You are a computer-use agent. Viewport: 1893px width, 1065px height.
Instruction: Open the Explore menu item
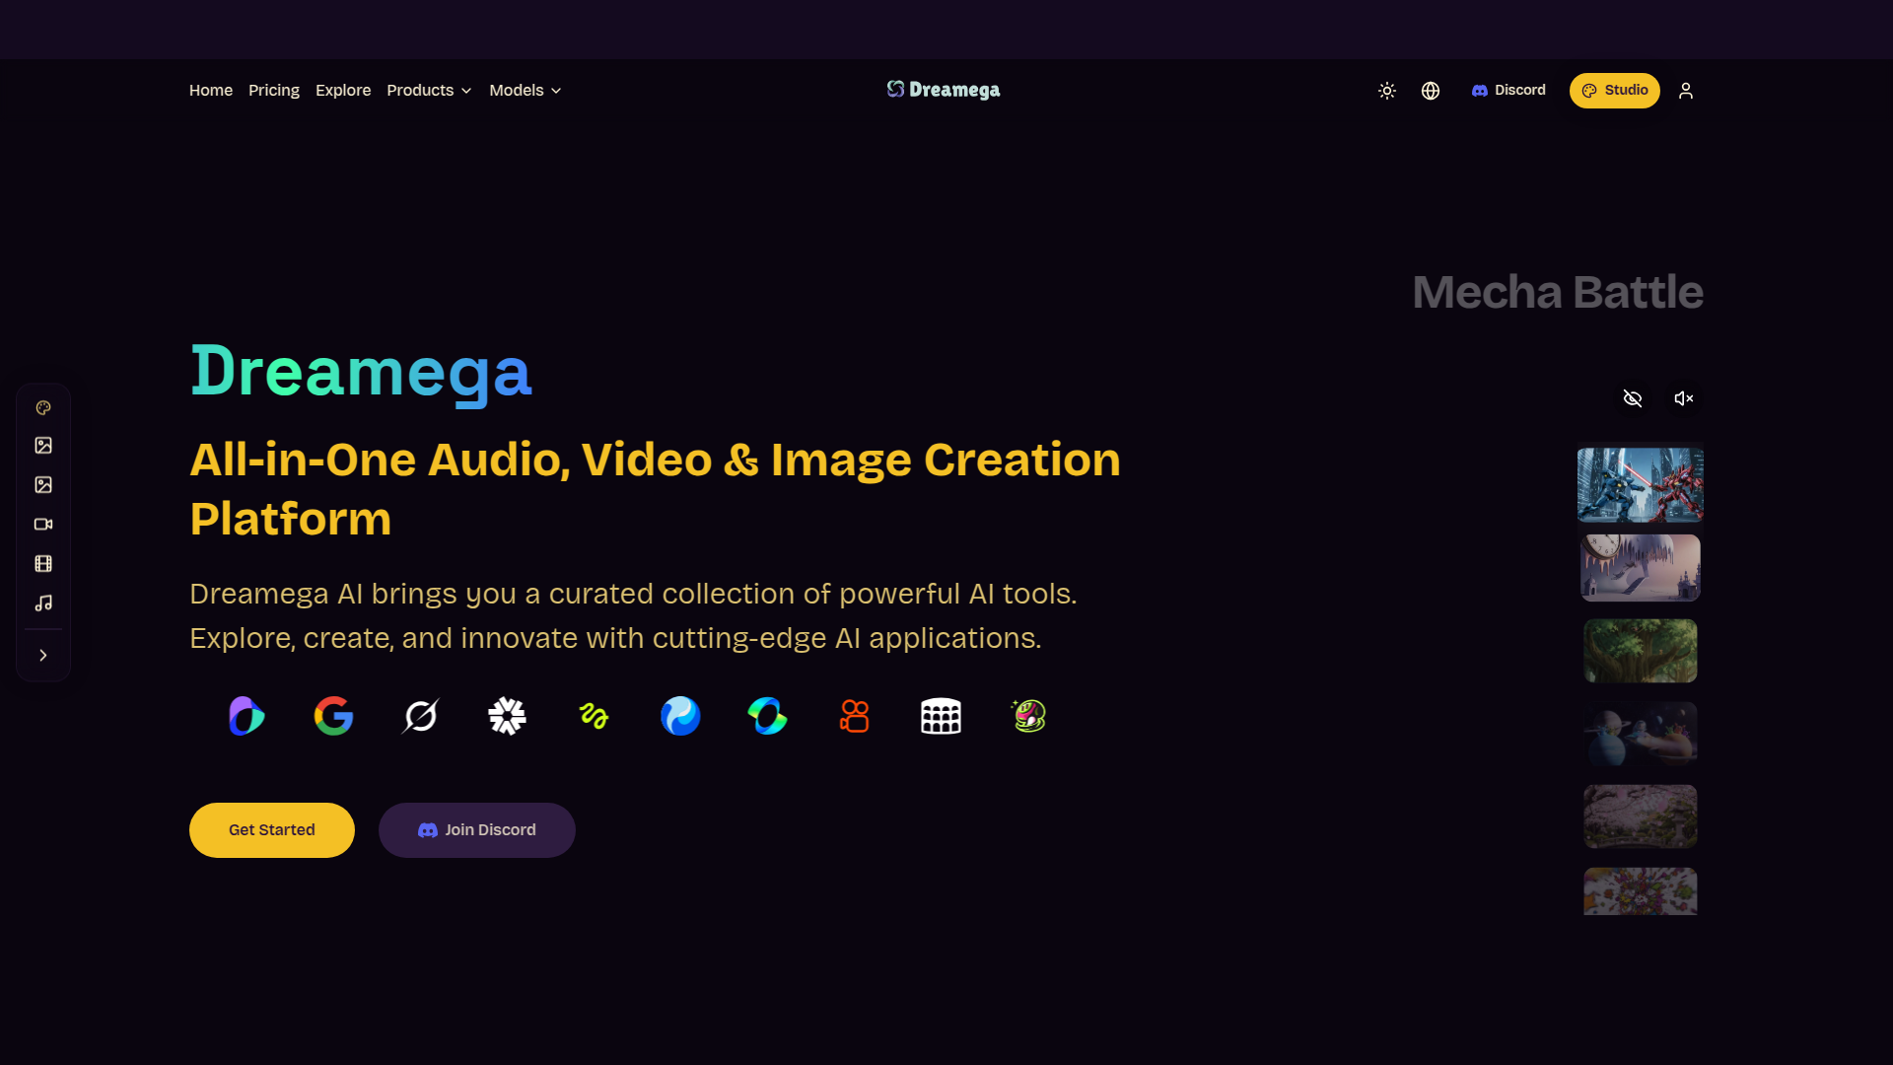(343, 91)
